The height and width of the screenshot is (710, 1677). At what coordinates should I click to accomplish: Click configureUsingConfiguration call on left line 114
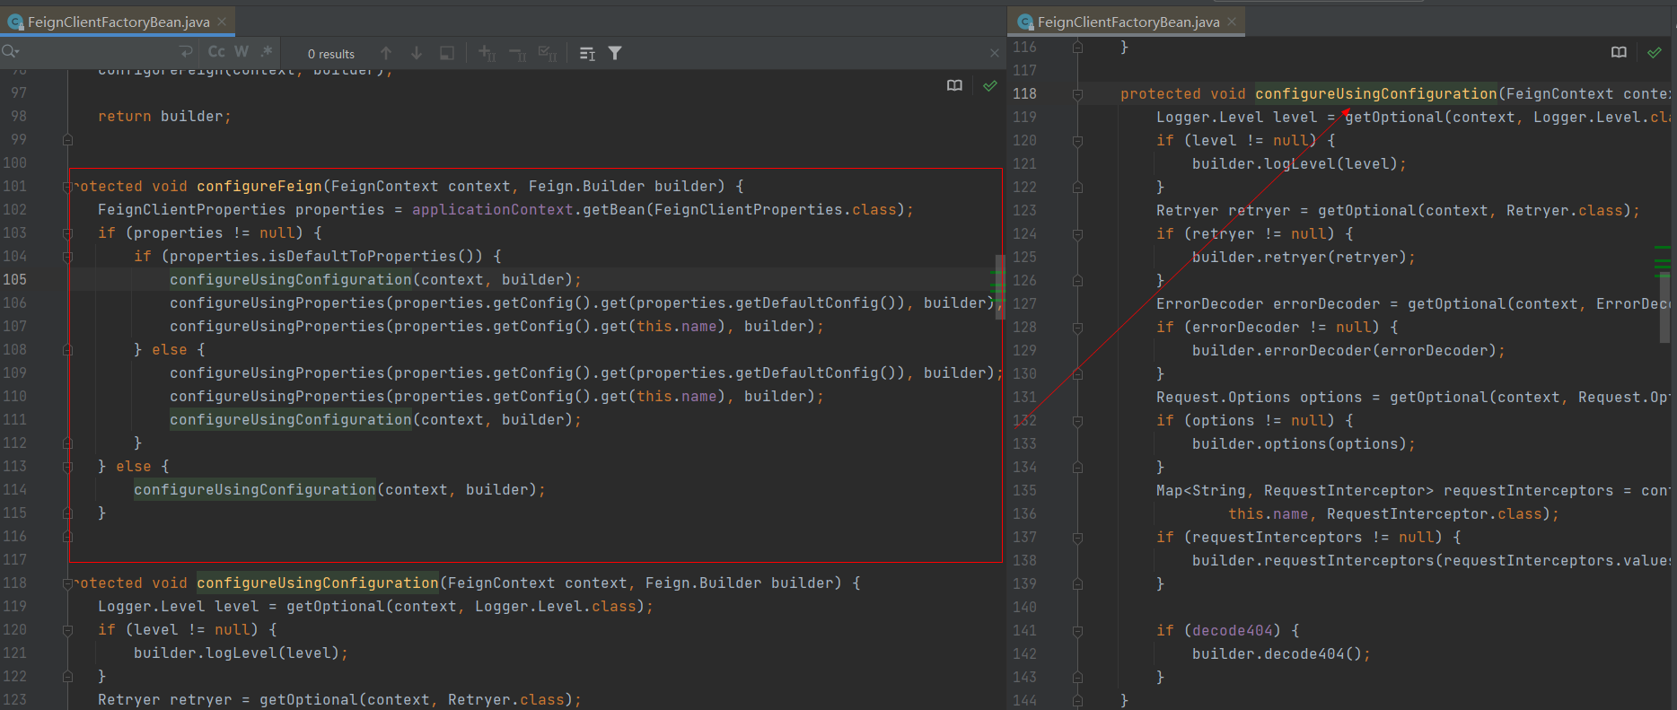pos(255,489)
